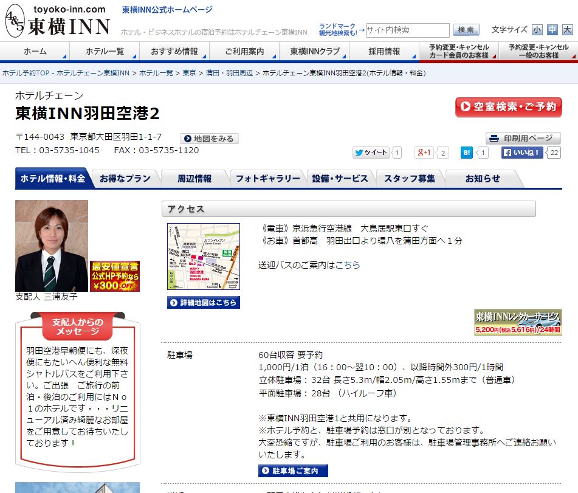Screen dimensions: 578x493
Task: Switch to the フォトギャラリー tab
Action: tap(267, 179)
